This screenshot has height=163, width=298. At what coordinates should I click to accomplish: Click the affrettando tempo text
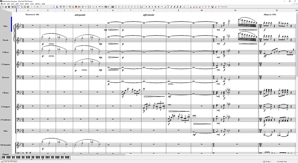[149, 15]
